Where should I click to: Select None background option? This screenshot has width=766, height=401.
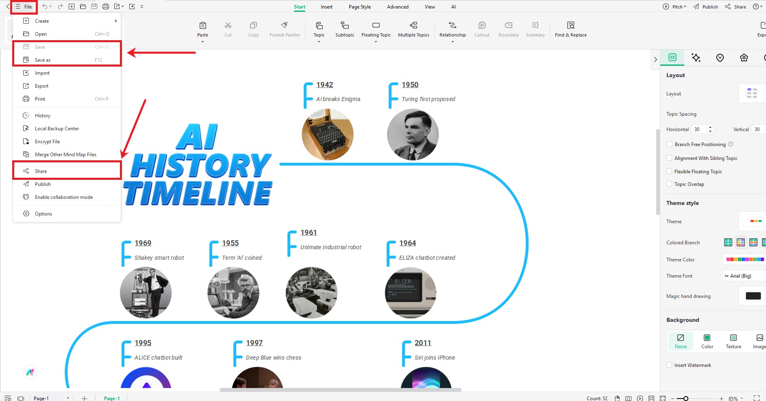click(x=681, y=341)
